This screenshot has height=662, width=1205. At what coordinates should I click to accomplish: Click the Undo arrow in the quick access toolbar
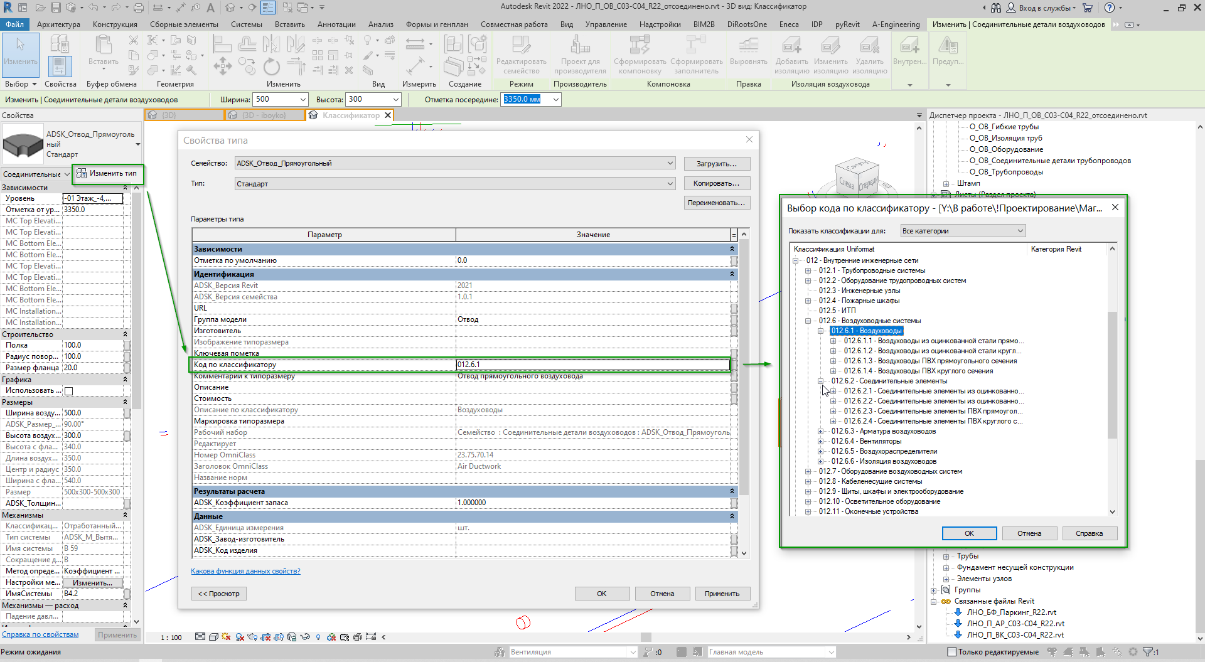[x=93, y=8]
